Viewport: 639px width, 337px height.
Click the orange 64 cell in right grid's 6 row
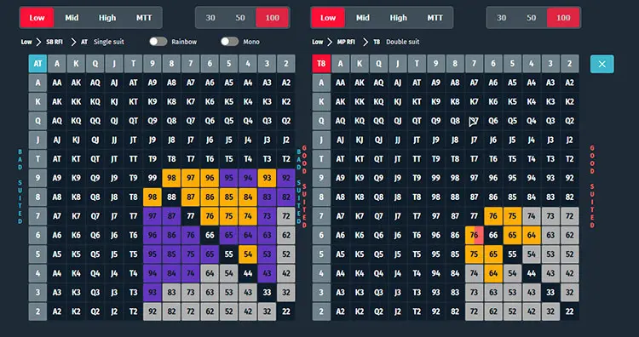click(532, 235)
